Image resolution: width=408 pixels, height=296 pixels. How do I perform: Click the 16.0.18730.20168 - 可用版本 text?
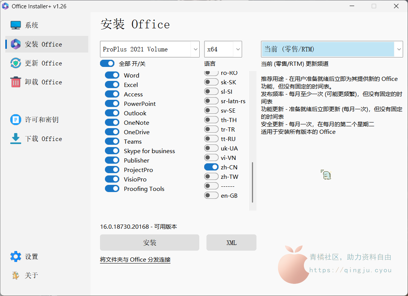coord(138,227)
